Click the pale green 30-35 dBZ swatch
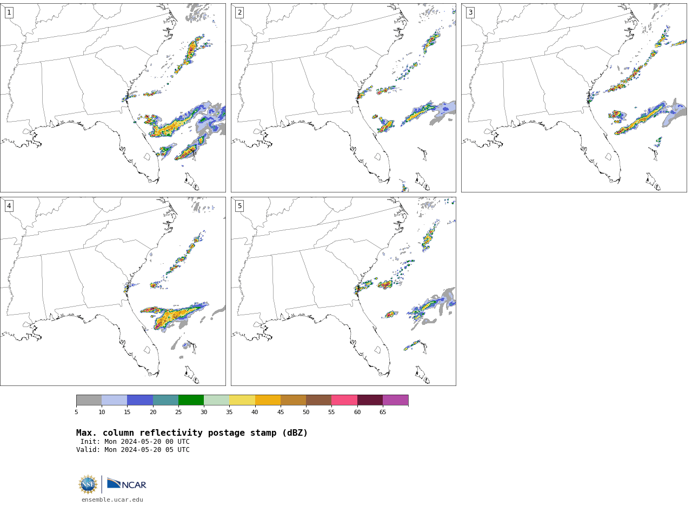Screen dimensions: 692x506 click(x=216, y=400)
